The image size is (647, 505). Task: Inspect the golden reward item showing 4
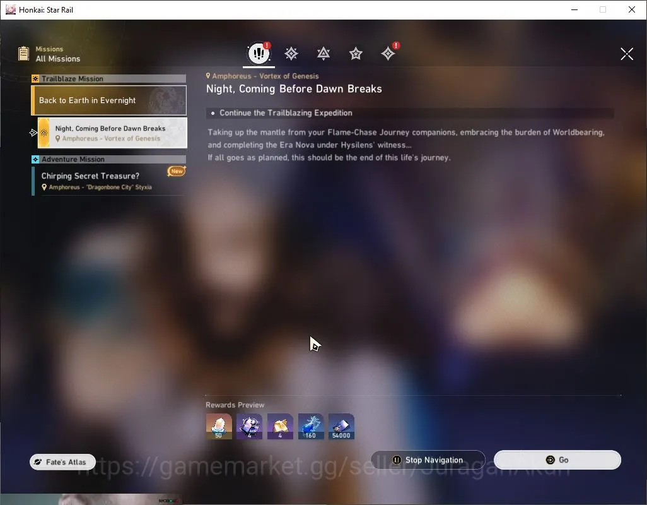pyautogui.click(x=280, y=426)
